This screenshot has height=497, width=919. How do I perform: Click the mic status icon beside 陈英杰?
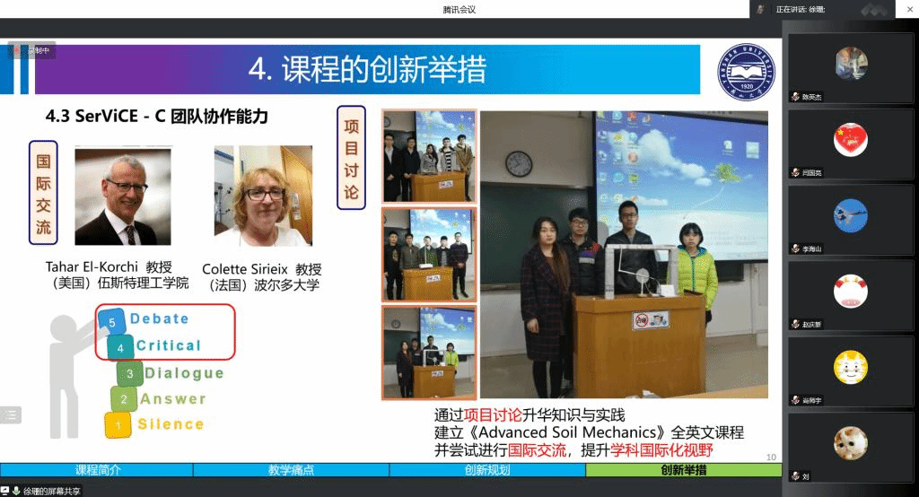[795, 97]
